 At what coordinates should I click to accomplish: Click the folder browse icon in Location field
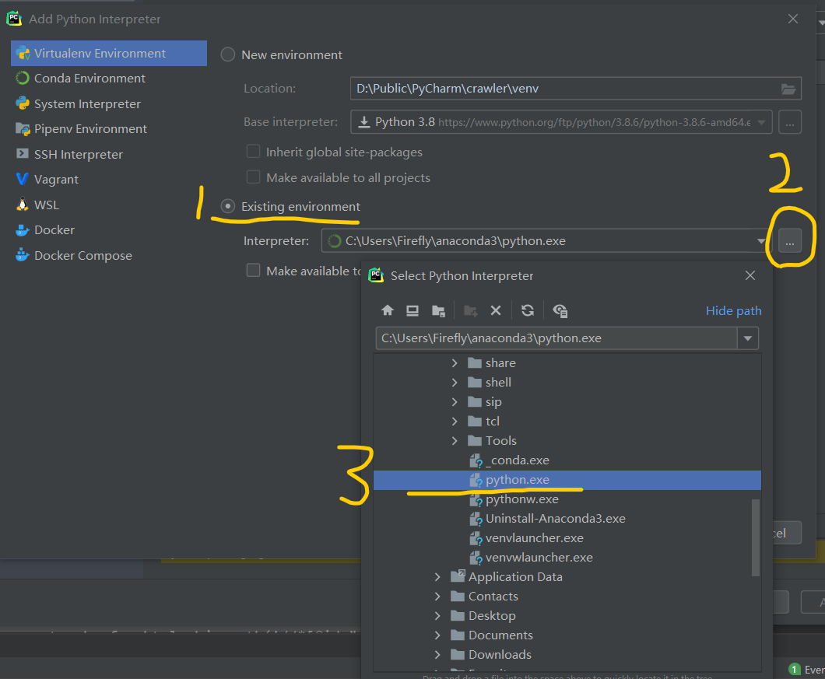pyautogui.click(x=788, y=89)
